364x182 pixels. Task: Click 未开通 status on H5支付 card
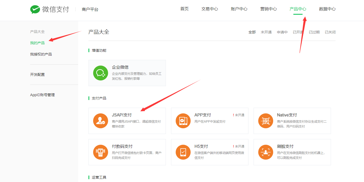click(x=239, y=147)
